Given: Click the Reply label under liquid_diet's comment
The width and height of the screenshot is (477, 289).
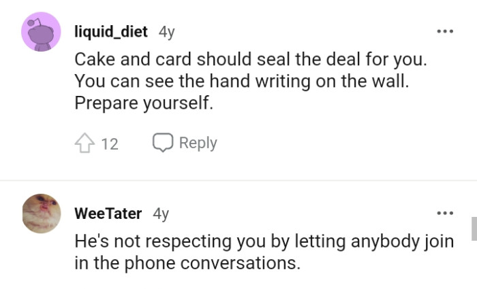Looking at the screenshot, I should tap(198, 143).
